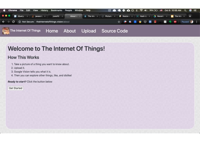The image size is (200, 142).
Task: Click the 'Upload it.' list item
Action: [x=19, y=68]
